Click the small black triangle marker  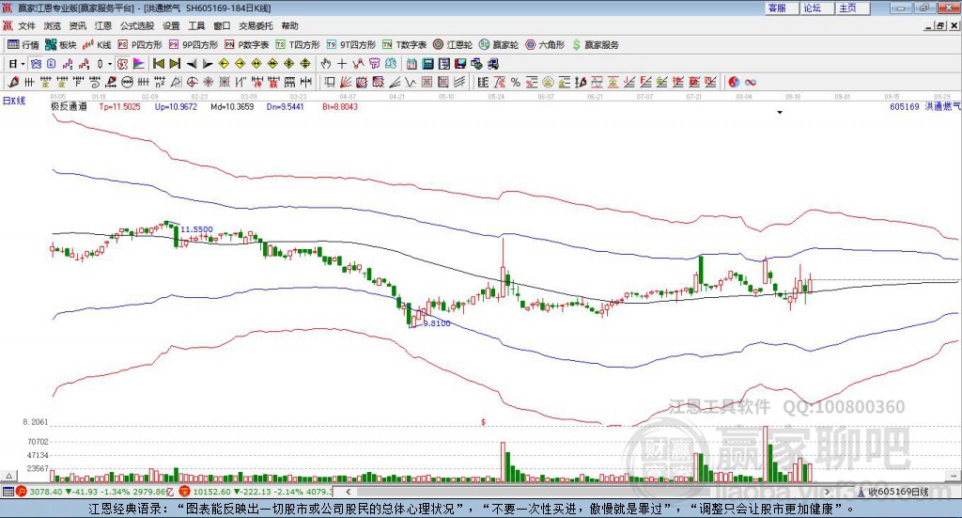(x=780, y=113)
